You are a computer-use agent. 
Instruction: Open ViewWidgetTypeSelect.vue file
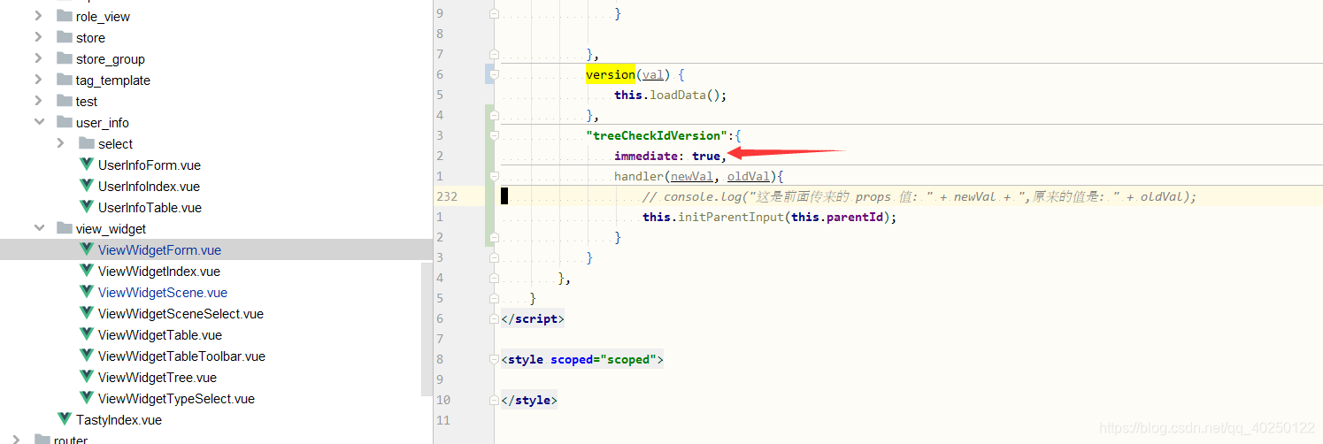pyautogui.click(x=176, y=398)
